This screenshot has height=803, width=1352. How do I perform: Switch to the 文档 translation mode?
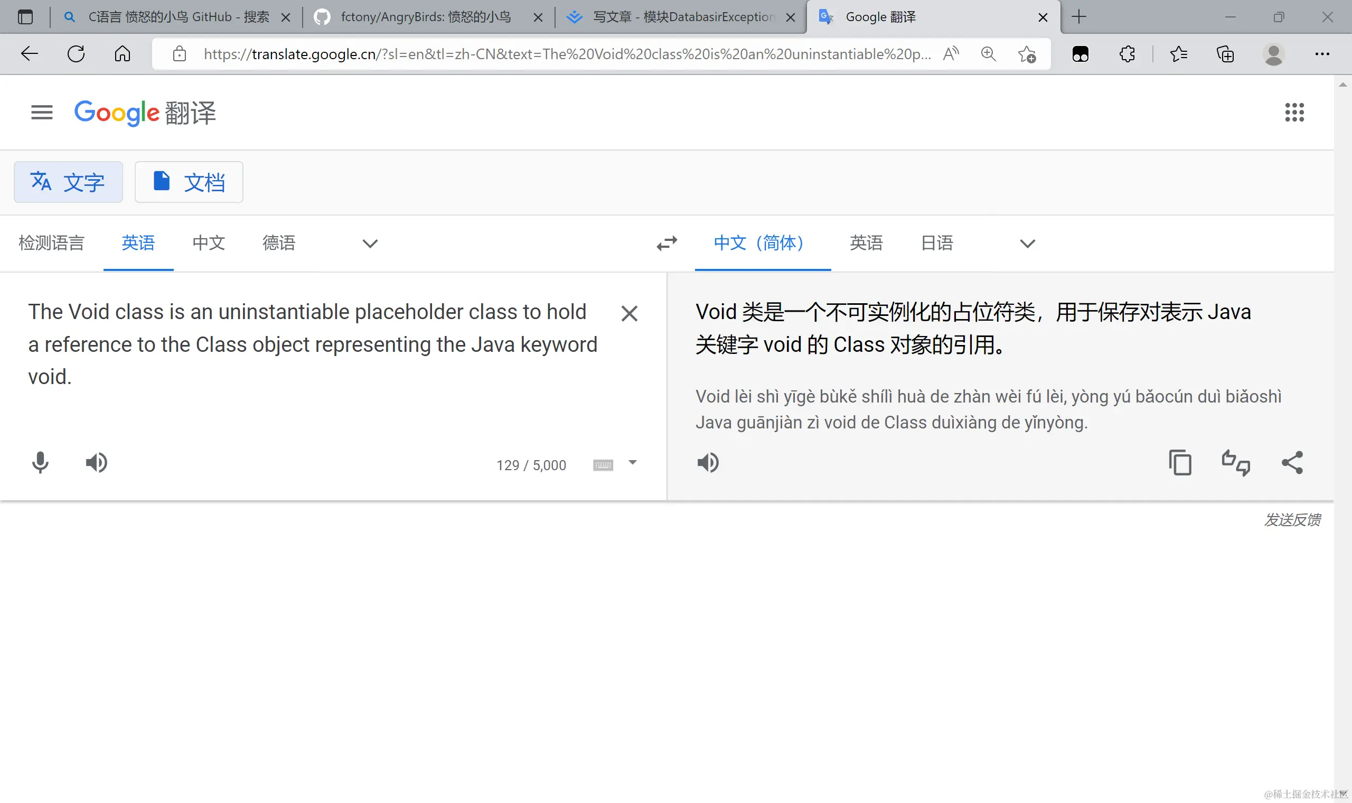click(x=189, y=182)
